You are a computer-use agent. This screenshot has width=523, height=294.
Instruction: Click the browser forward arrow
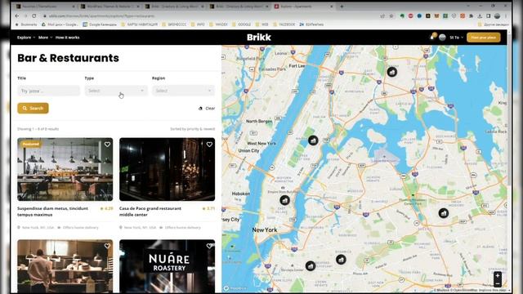25,16
